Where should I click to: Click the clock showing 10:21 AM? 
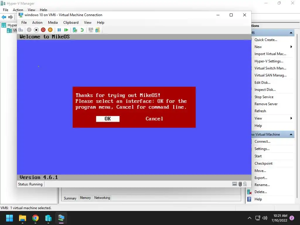(280, 216)
